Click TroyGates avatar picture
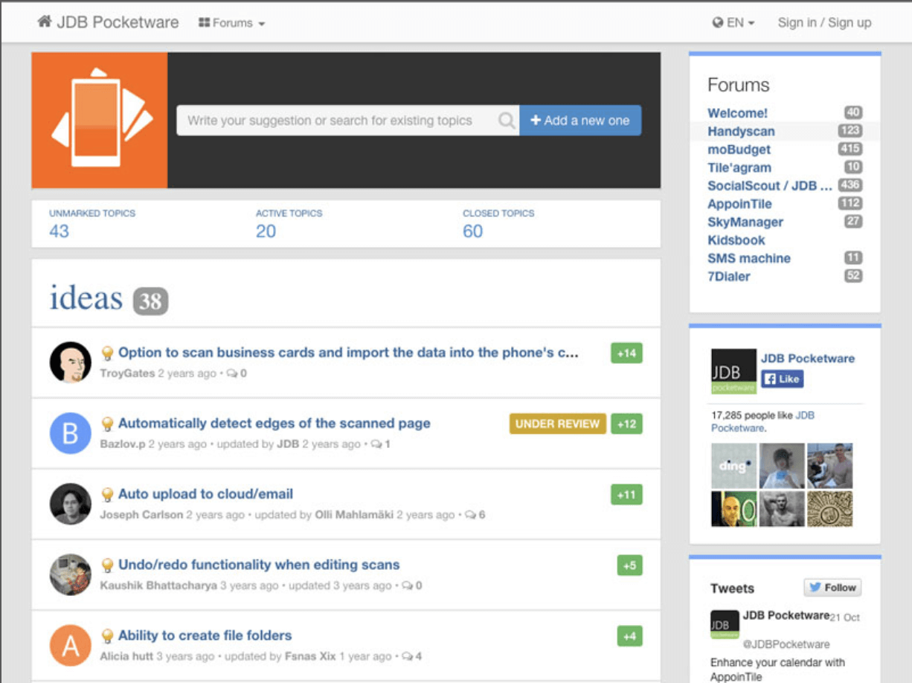912x683 pixels. (x=71, y=362)
